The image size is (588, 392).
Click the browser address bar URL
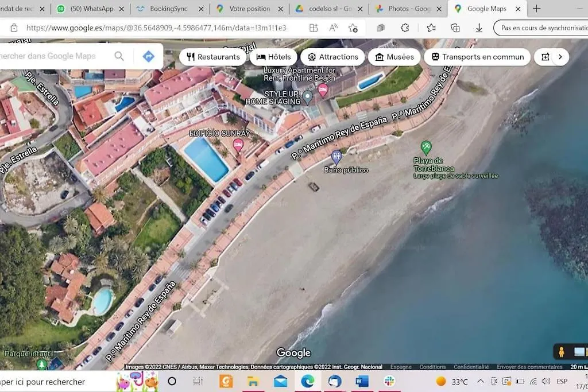(156, 28)
